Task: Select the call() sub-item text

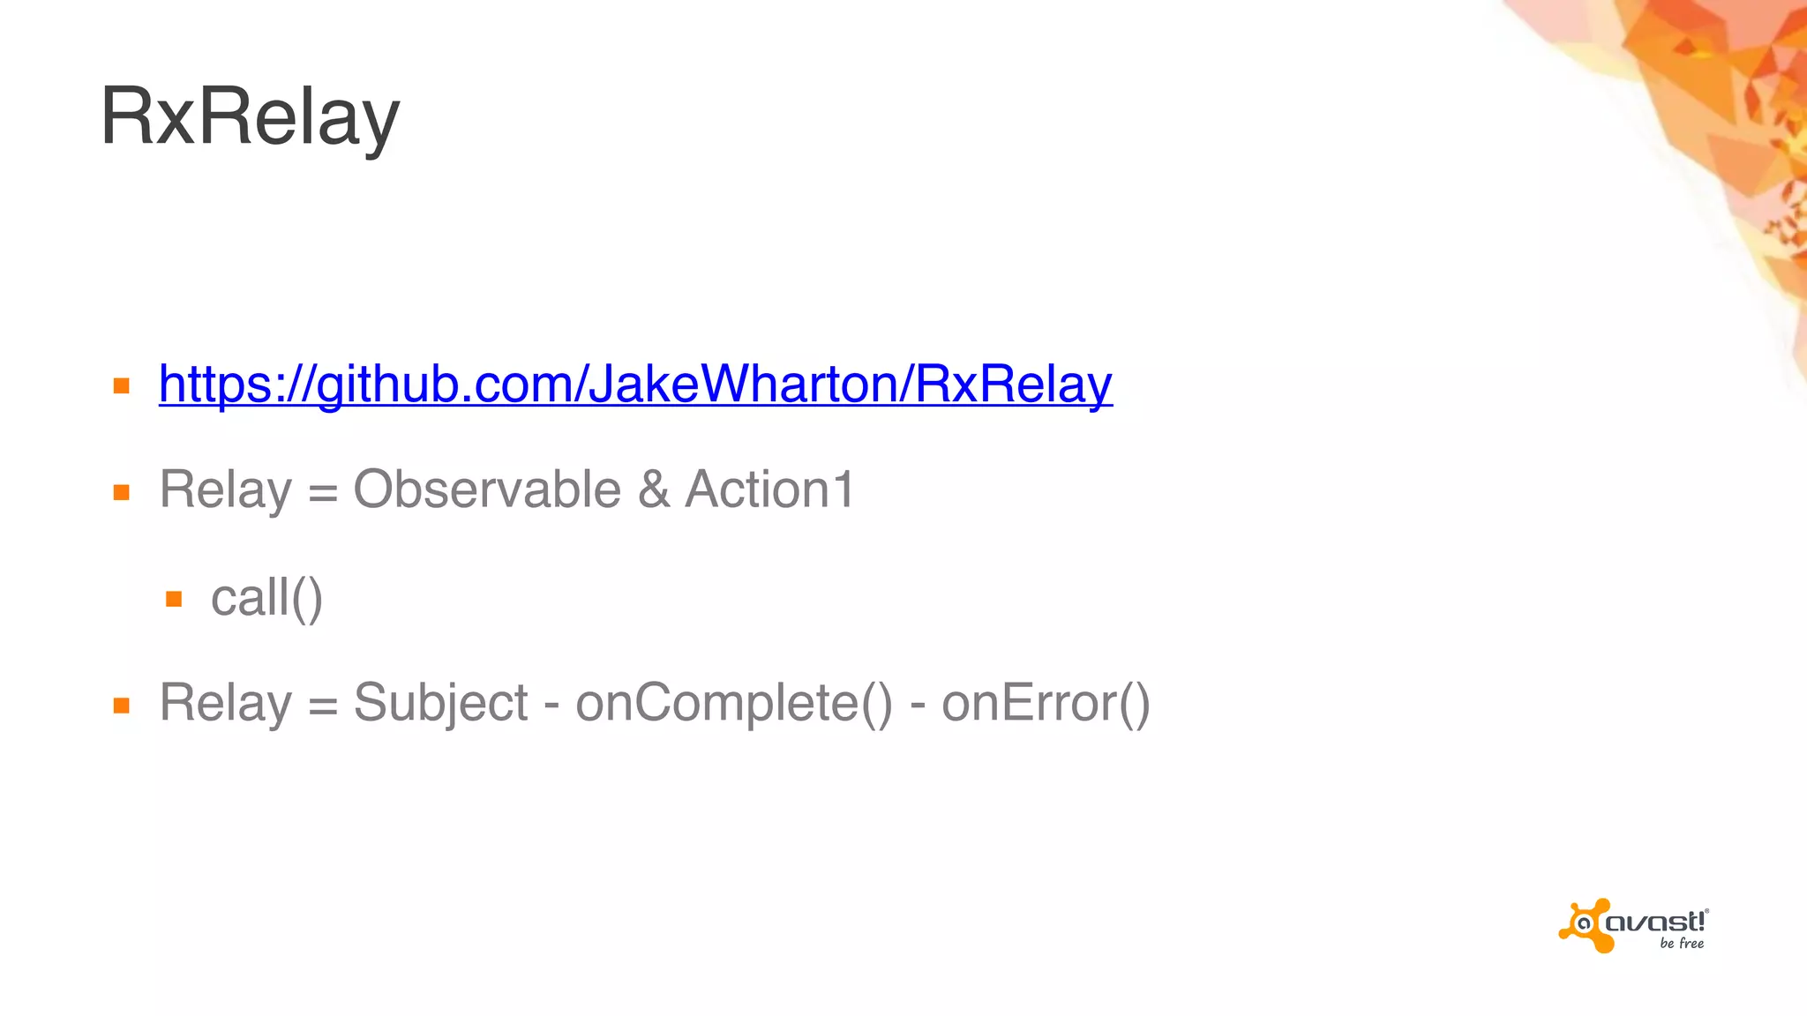Action: [x=266, y=598]
